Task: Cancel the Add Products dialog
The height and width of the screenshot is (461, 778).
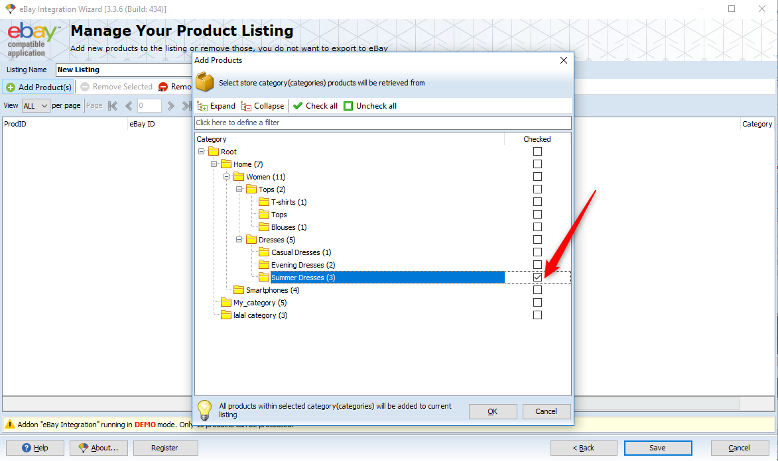Action: click(547, 411)
